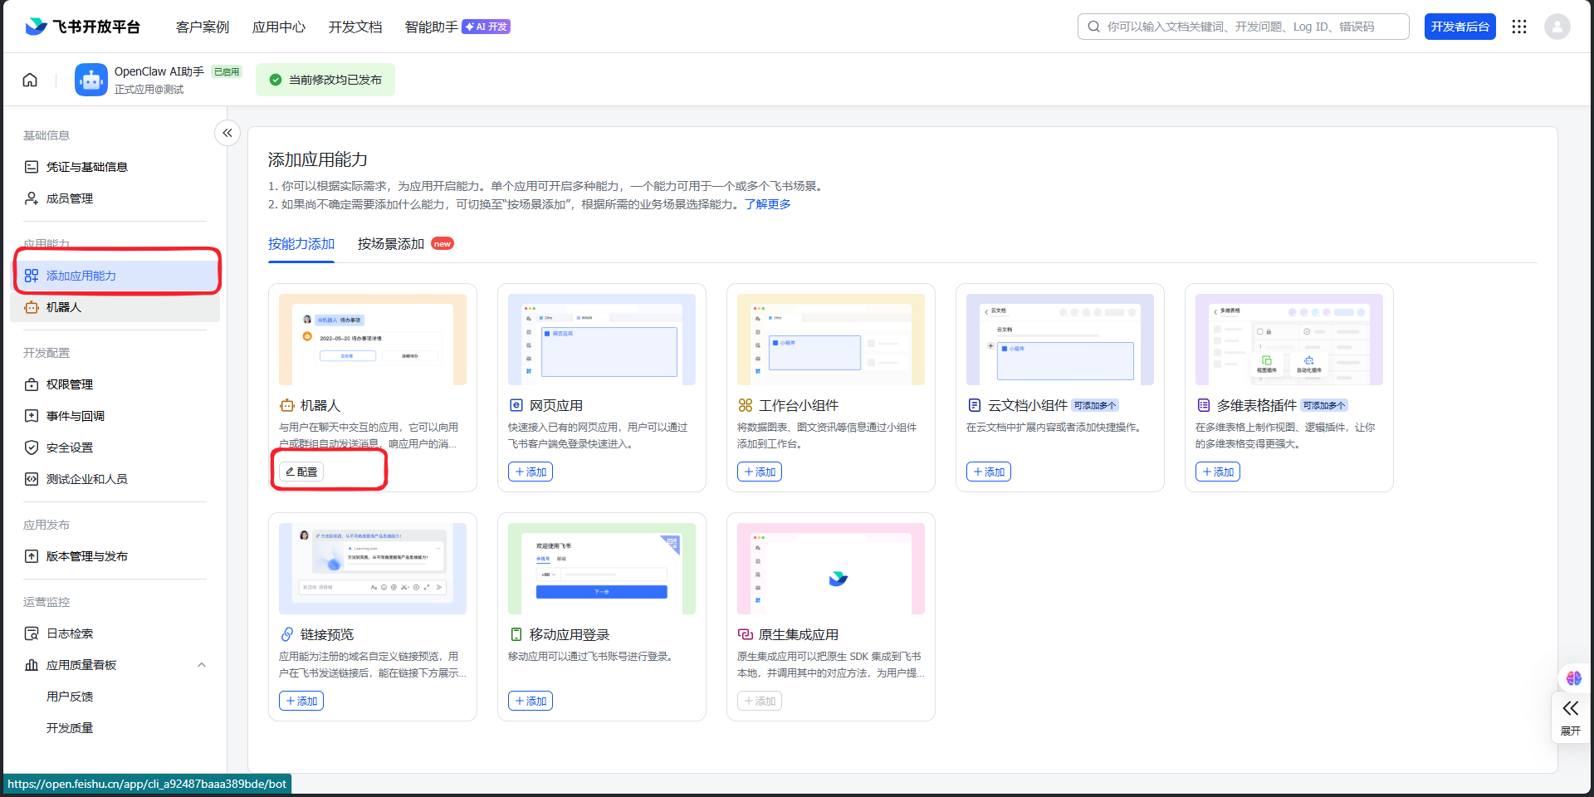Open the 智能助手 menu item

[431, 27]
